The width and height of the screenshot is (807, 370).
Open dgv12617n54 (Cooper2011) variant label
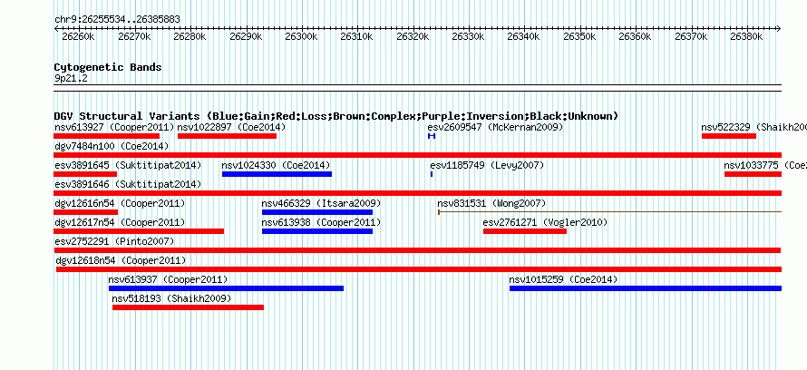tap(120, 222)
